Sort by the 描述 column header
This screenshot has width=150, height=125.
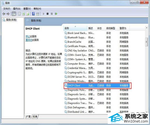click(x=91, y=28)
